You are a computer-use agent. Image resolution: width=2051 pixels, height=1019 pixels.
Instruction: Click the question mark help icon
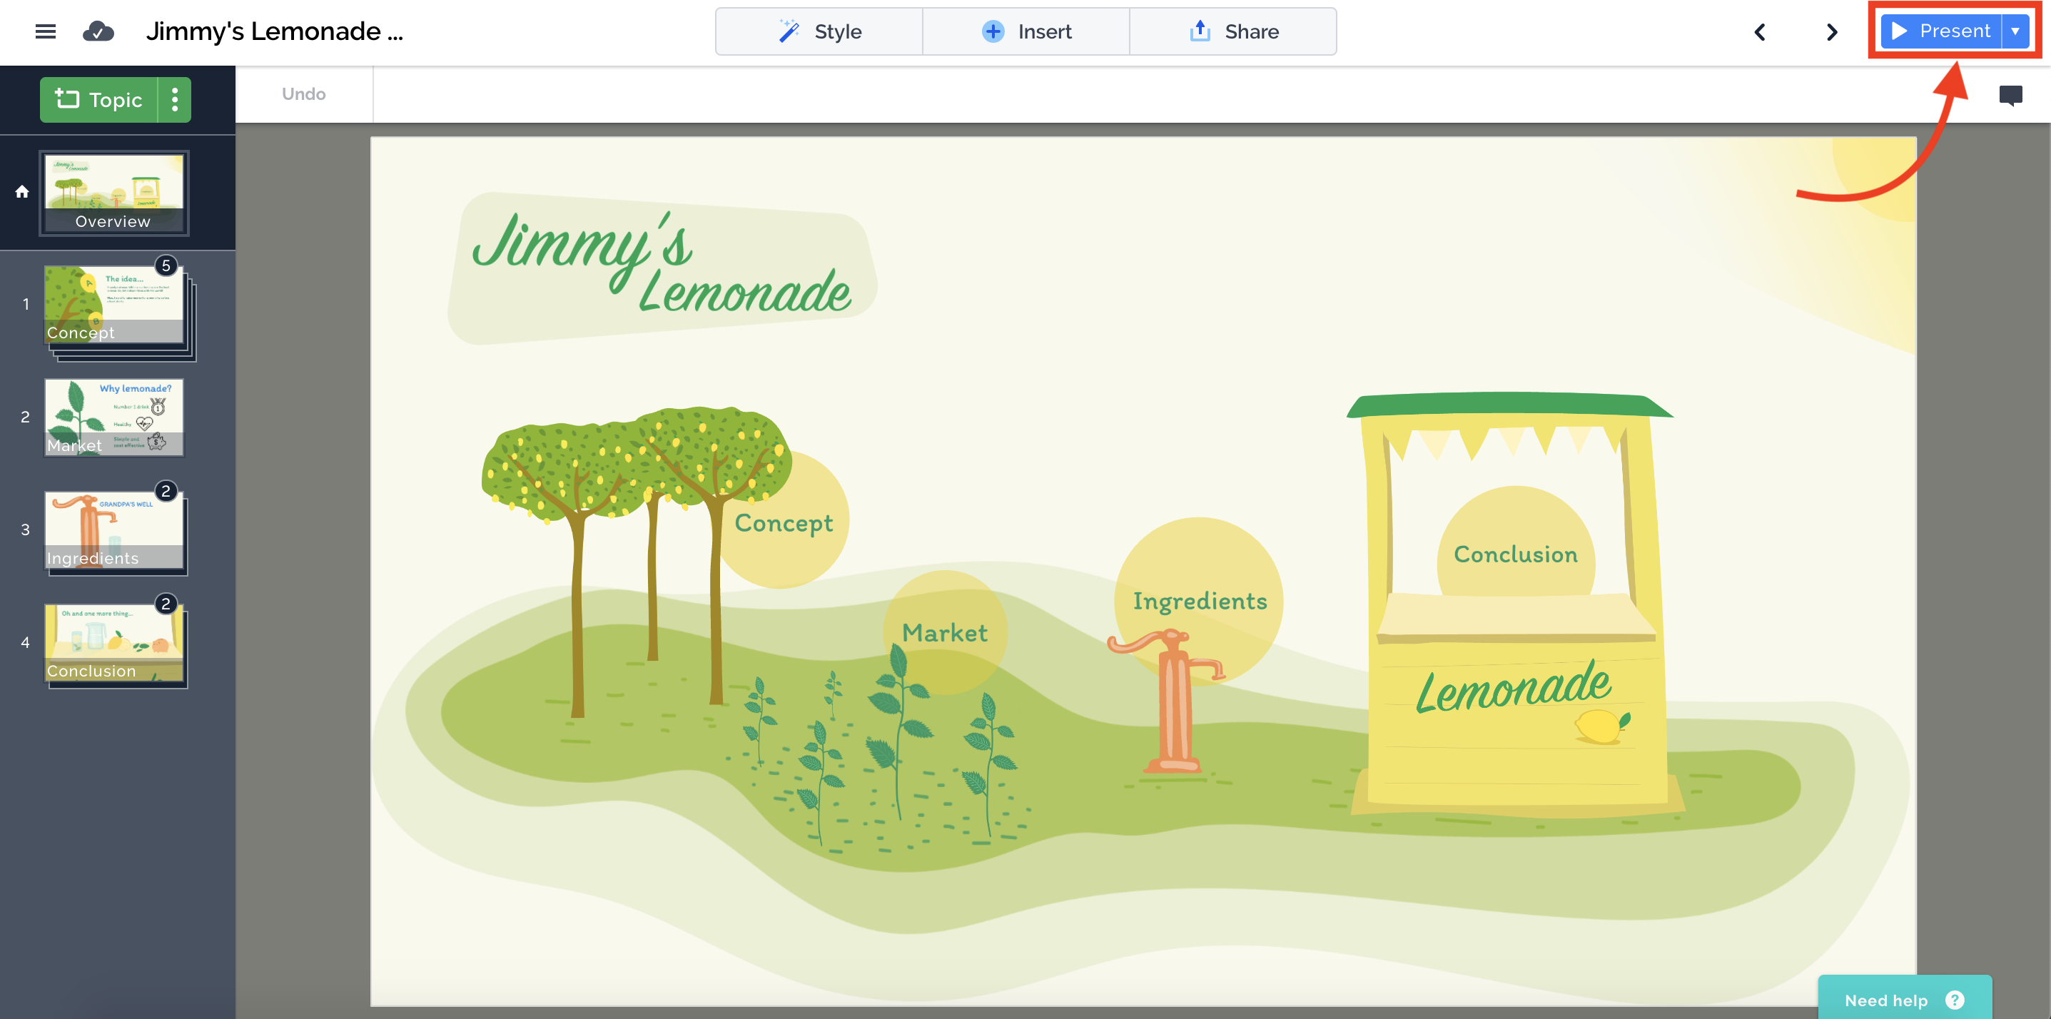click(1955, 1000)
